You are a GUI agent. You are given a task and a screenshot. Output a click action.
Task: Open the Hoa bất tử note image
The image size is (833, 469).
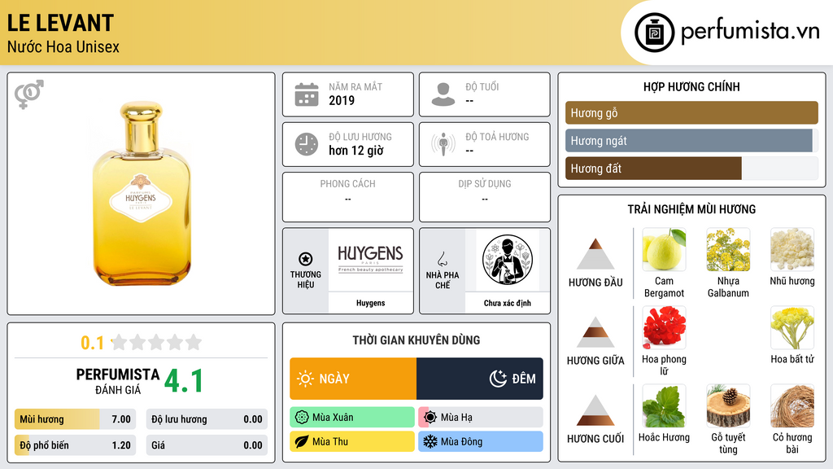pyautogui.click(x=792, y=327)
